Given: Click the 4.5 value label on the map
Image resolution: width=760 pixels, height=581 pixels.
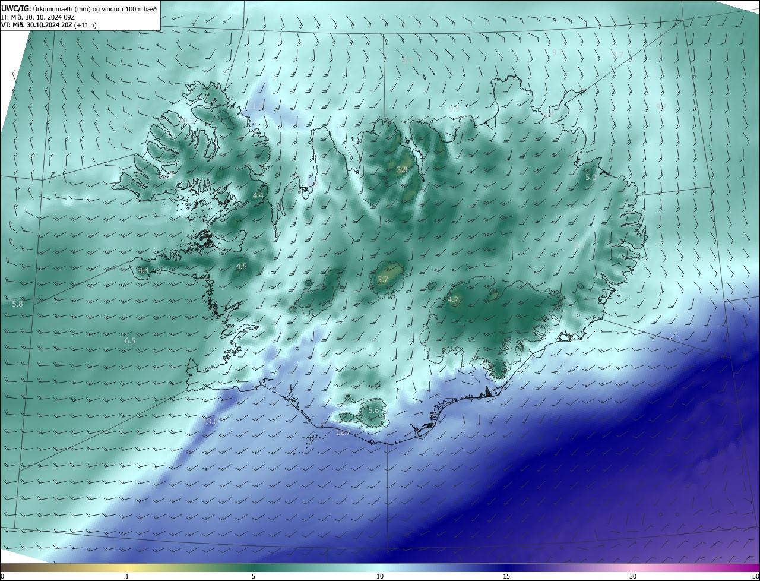Looking at the screenshot, I should pos(242,266).
